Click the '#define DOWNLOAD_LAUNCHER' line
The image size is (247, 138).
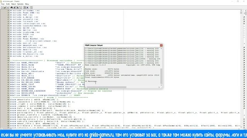(61, 91)
